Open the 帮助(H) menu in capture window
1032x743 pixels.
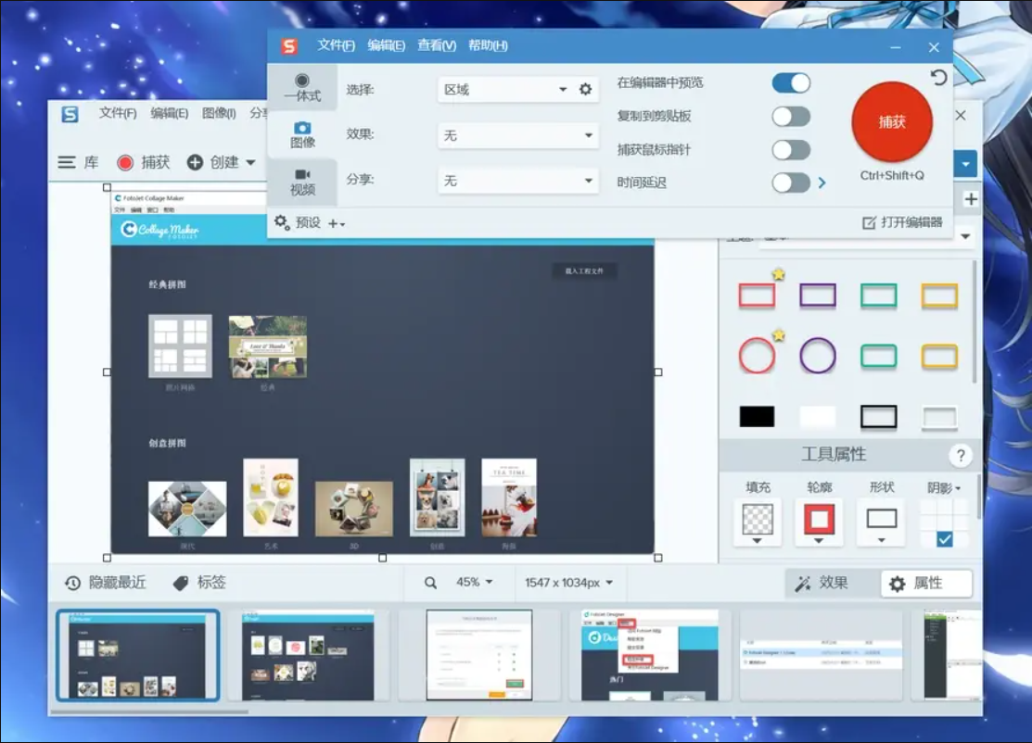488,45
